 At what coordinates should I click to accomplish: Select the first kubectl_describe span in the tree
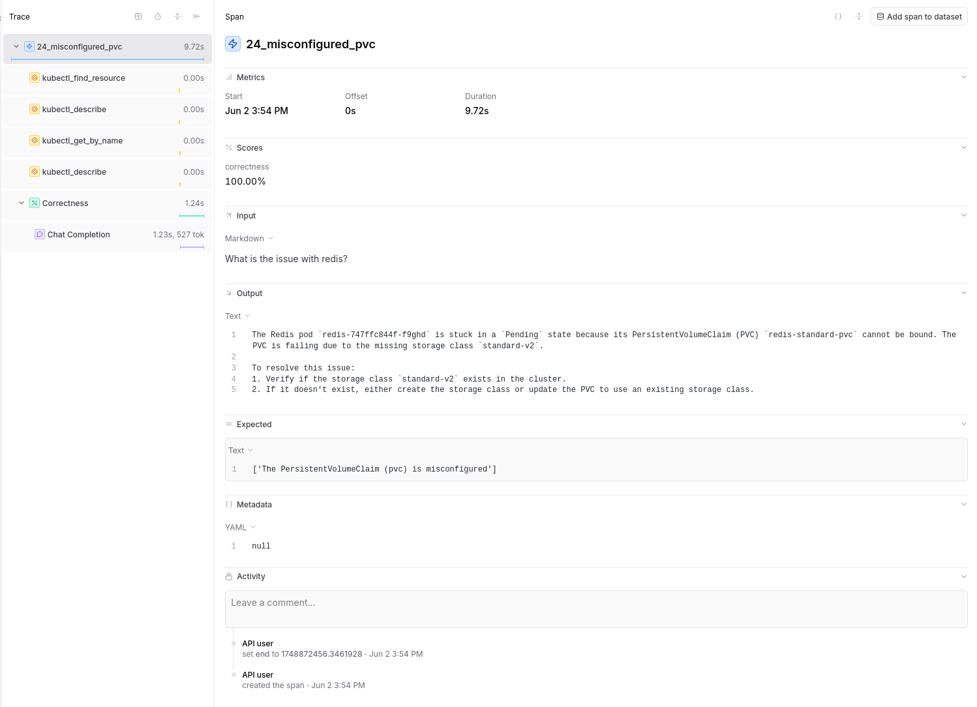(x=74, y=109)
